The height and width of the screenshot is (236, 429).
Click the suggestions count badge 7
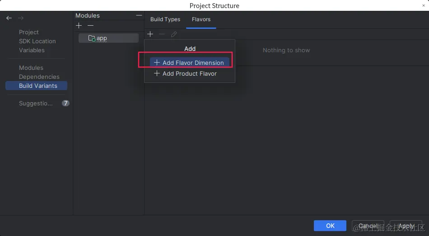(65, 103)
